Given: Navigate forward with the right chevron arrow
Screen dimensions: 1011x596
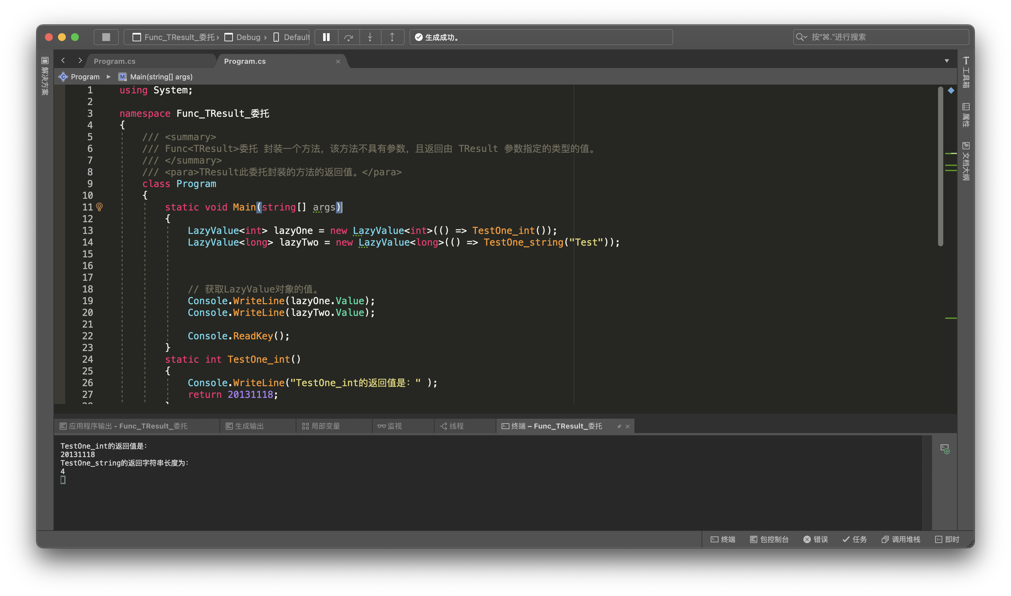Looking at the screenshot, I should click(x=80, y=61).
